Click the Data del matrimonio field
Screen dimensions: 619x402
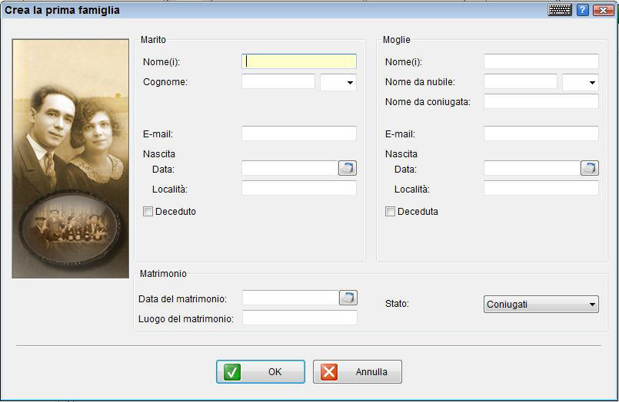[x=291, y=298]
